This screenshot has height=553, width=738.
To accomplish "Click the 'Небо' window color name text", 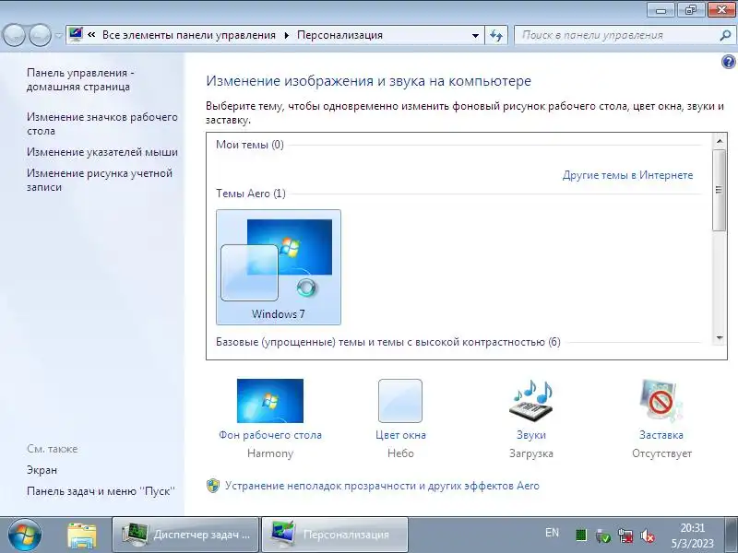I will click(x=400, y=453).
